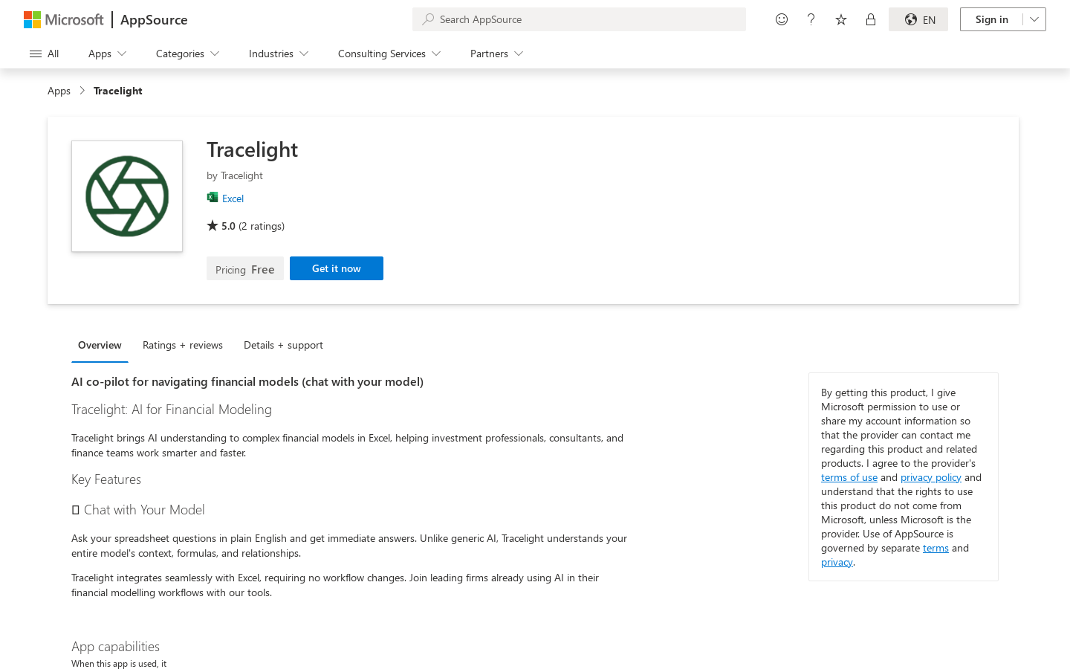Screen dimensions: 1070x669
Task: Click the Sign in button
Action: [991, 19]
